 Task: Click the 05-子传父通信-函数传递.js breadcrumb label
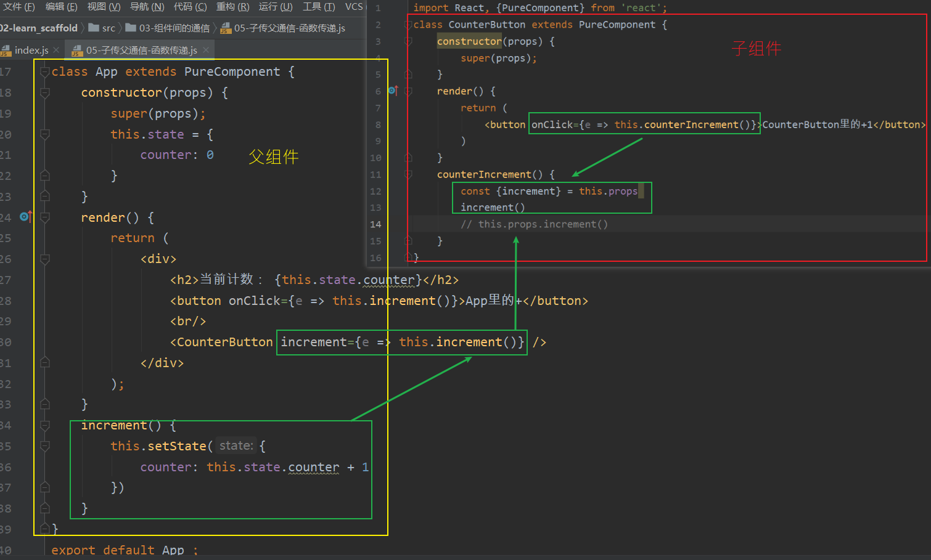[x=290, y=28]
